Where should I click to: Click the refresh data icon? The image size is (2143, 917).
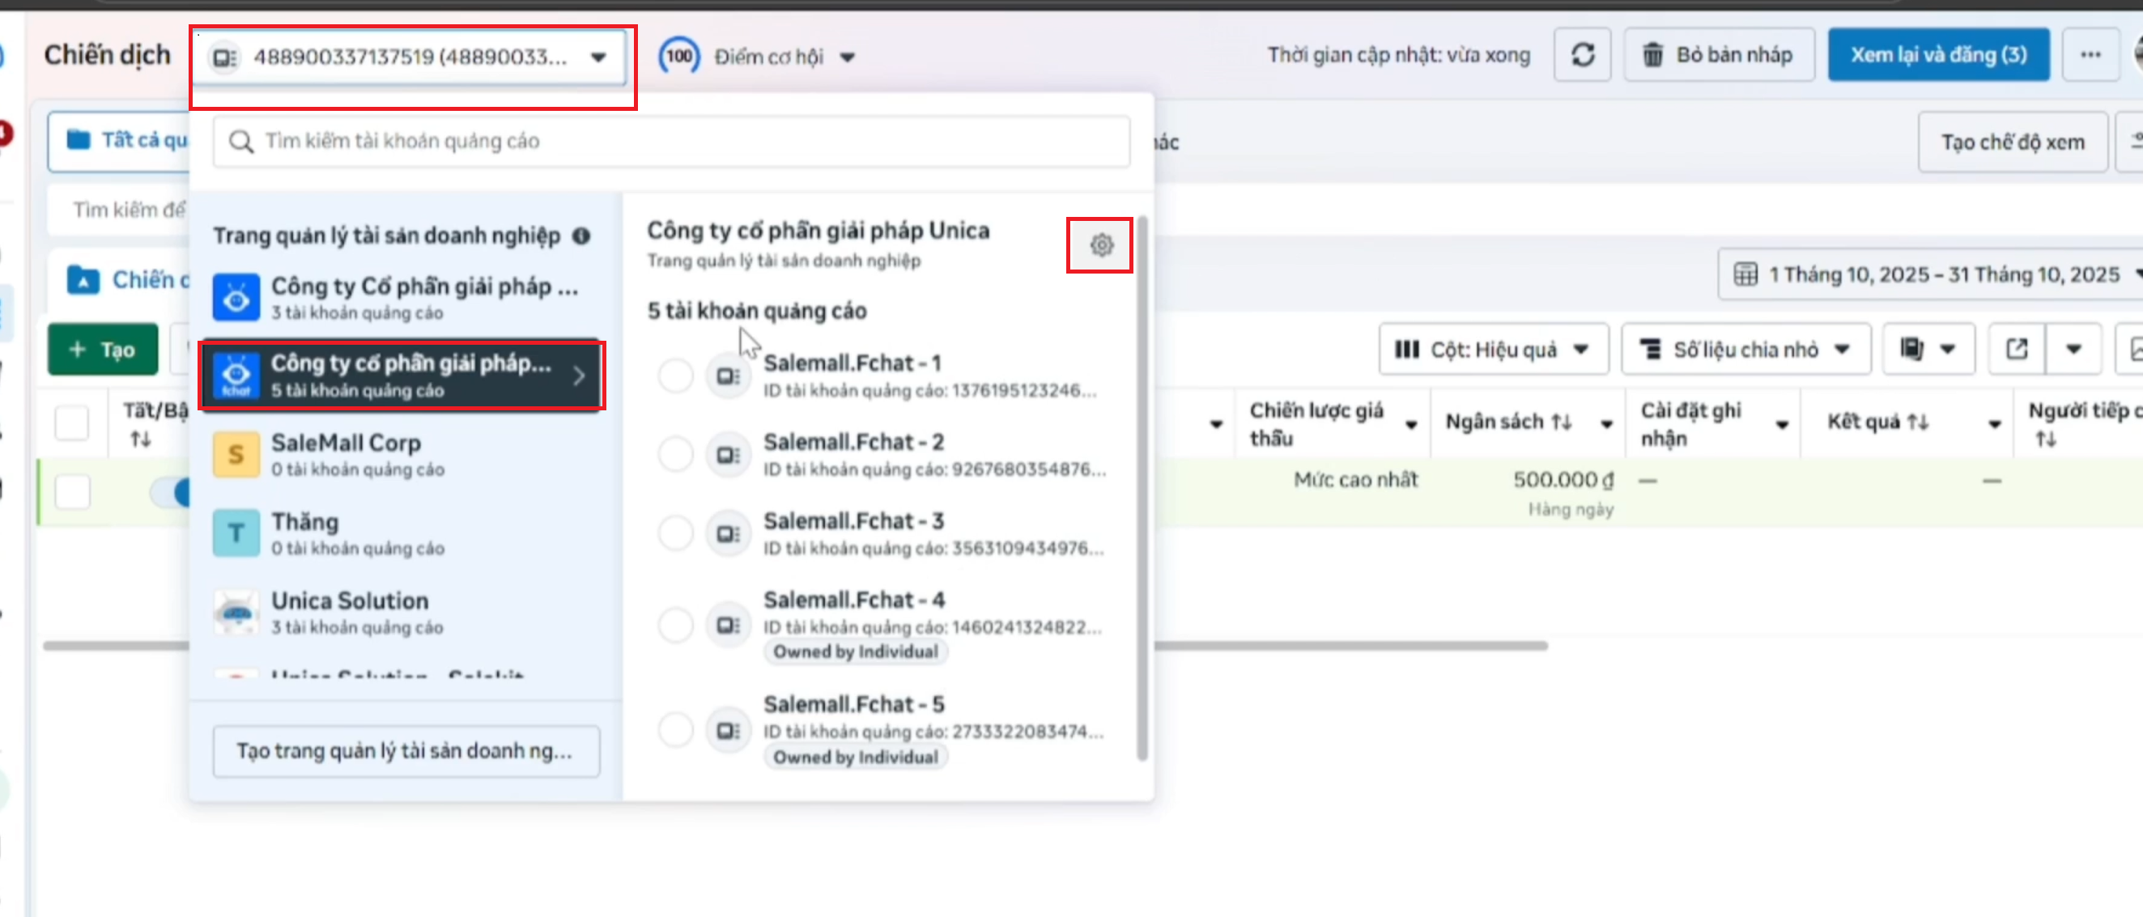point(1581,55)
